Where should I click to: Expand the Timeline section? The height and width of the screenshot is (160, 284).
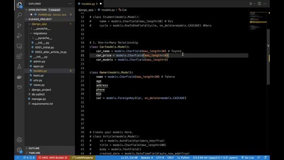(50, 153)
